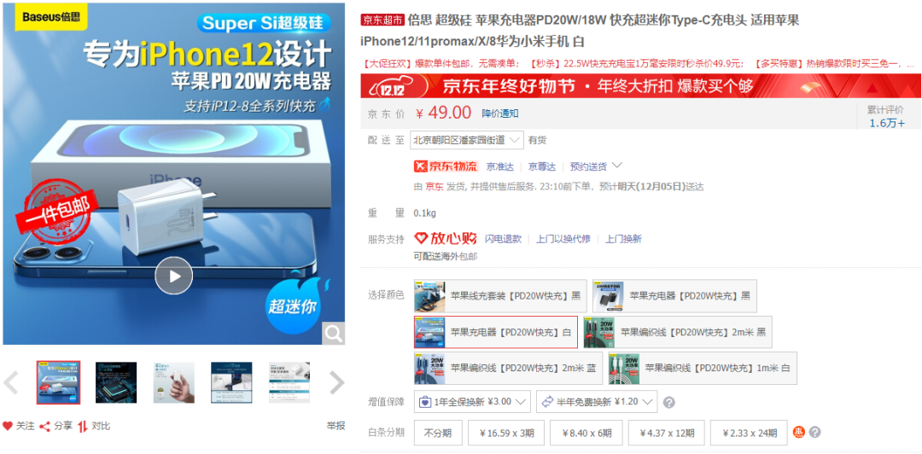Open the magnifier zoom icon on product image
This screenshot has height=454, width=922.
pos(334,334)
